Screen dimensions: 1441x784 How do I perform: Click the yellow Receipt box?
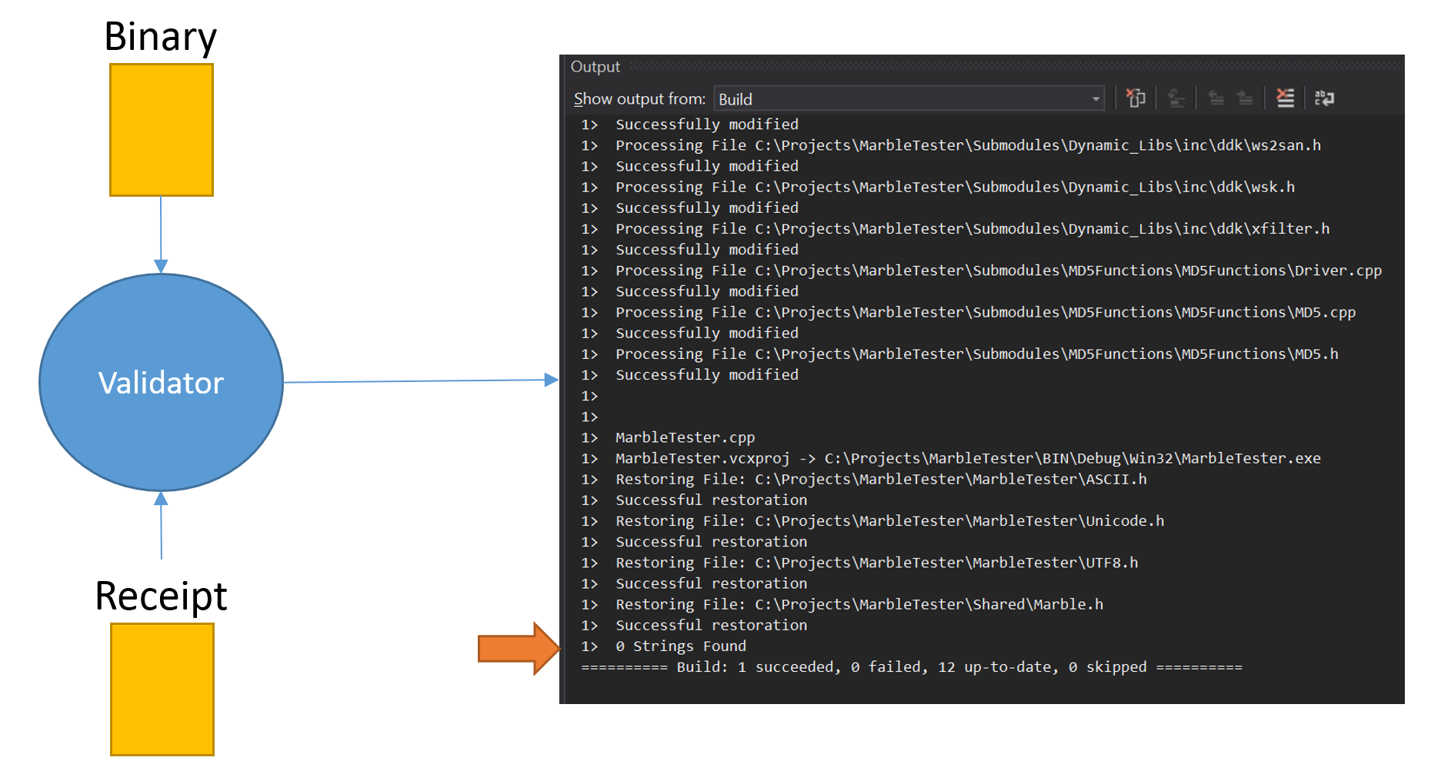(x=162, y=689)
